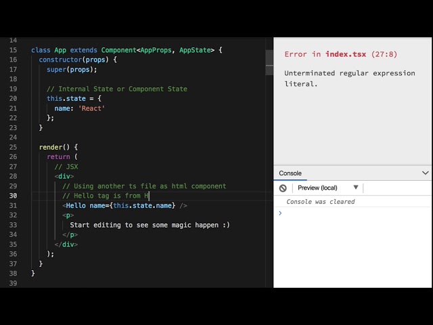Viewport: 433px width, 325px height.
Task: Place cursor at end of 'Hello tag is from H' comment
Action: [x=149, y=196]
